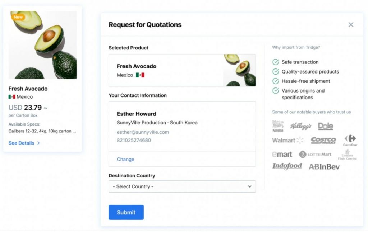
Task: Submit the quotation request
Action: [126, 212]
